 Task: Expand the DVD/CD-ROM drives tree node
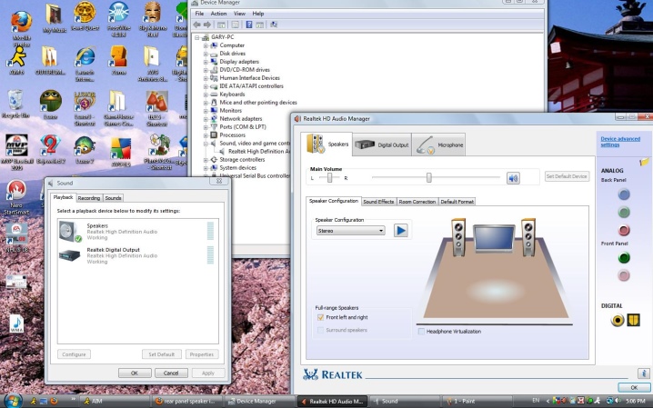point(206,70)
